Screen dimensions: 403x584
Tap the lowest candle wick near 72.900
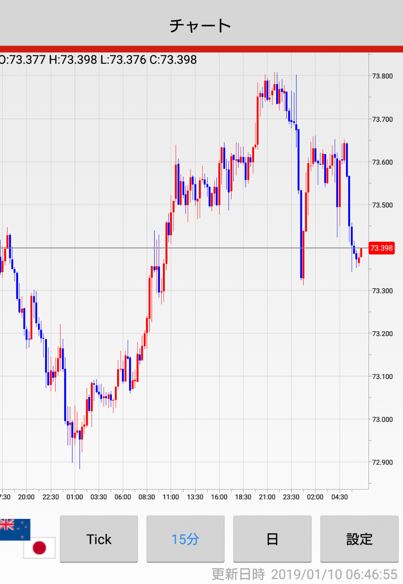(x=80, y=460)
